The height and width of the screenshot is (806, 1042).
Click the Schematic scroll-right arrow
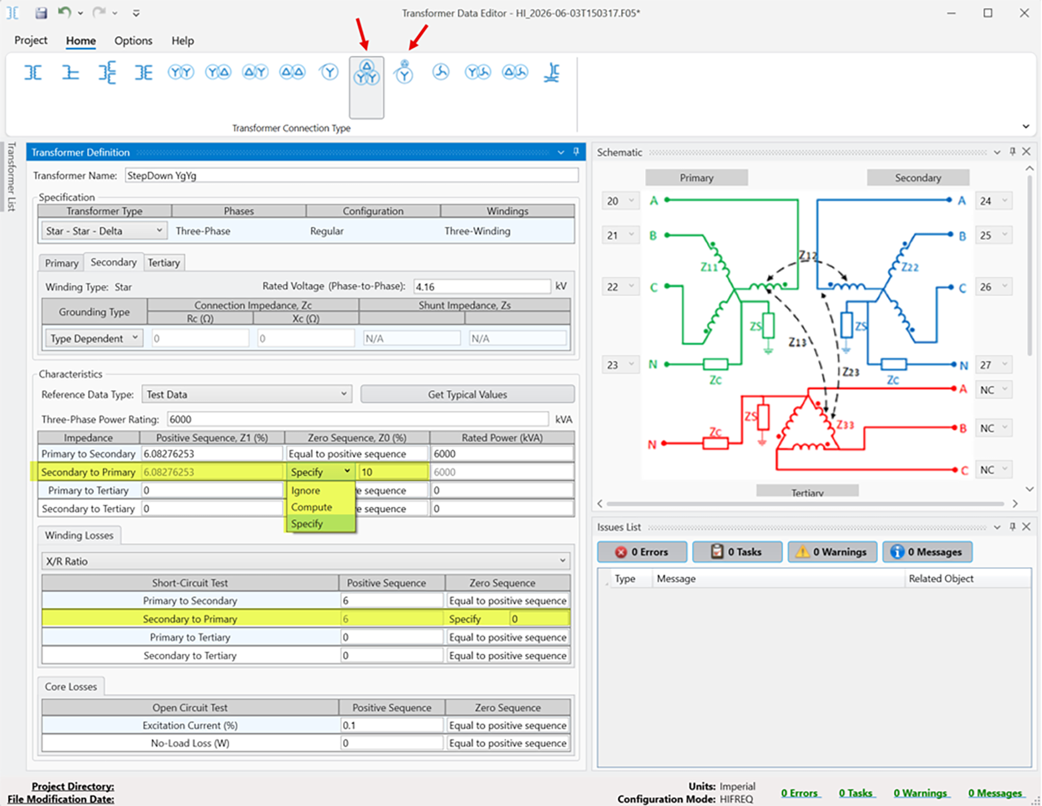tap(1015, 503)
